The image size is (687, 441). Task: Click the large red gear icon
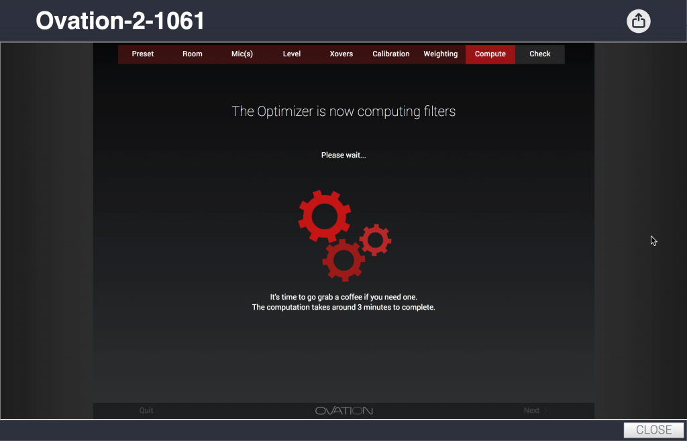pos(325,216)
